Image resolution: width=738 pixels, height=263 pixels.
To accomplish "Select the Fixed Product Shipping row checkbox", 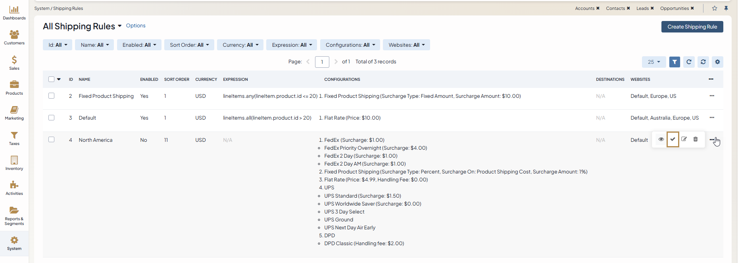I will [x=52, y=96].
